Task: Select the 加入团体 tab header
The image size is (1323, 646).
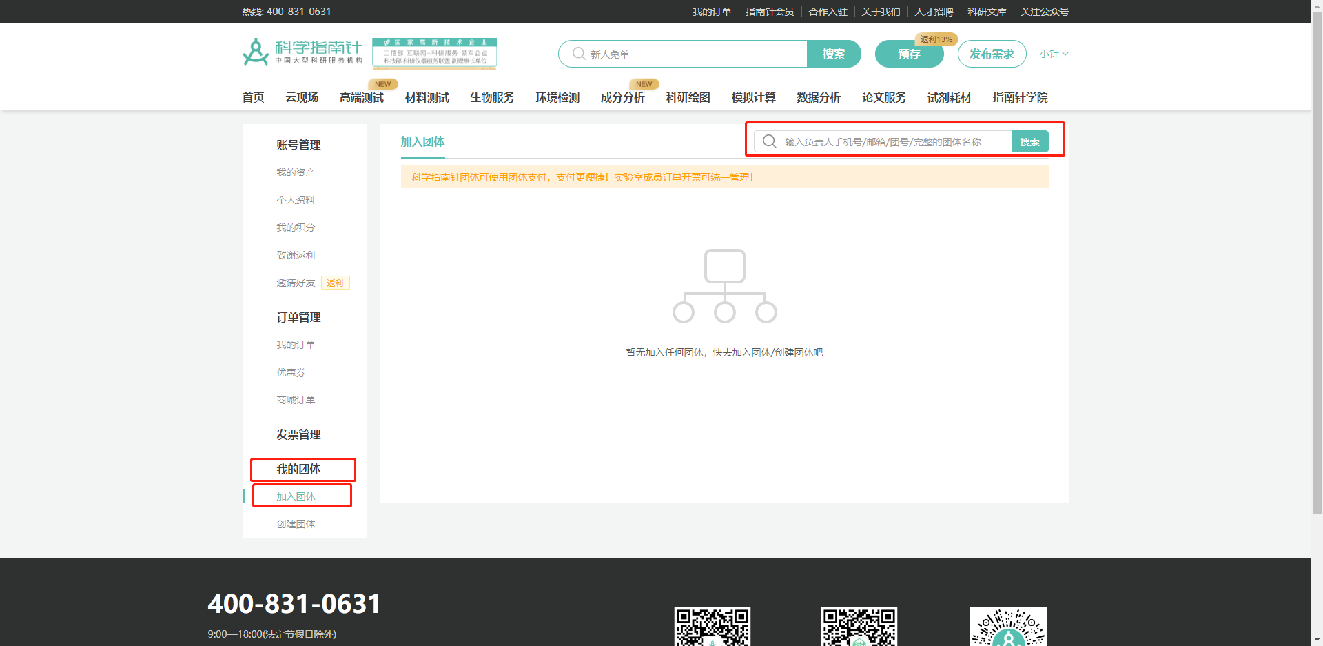Action: [x=422, y=141]
